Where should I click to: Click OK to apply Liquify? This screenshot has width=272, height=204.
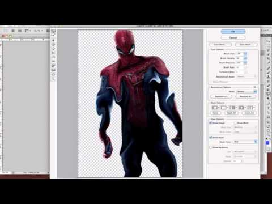(x=233, y=32)
